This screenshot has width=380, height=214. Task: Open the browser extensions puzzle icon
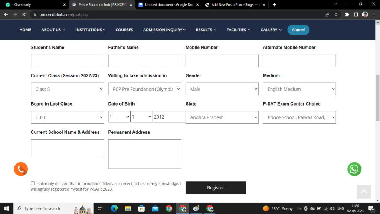(347, 14)
